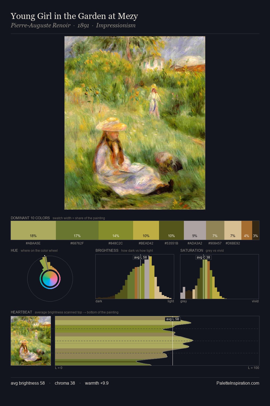The height and width of the screenshot is (406, 270).
Task: Click the 'dark' axis label under Brightness
Action: coord(99,301)
